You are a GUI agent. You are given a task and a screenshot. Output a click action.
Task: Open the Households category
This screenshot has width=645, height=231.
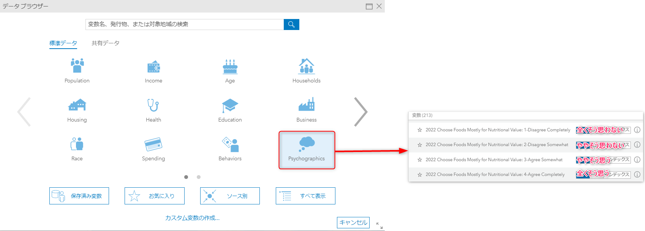tap(307, 71)
